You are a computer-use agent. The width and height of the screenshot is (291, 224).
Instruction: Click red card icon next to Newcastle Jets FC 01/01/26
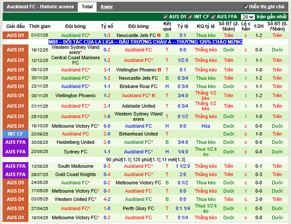point(159,35)
